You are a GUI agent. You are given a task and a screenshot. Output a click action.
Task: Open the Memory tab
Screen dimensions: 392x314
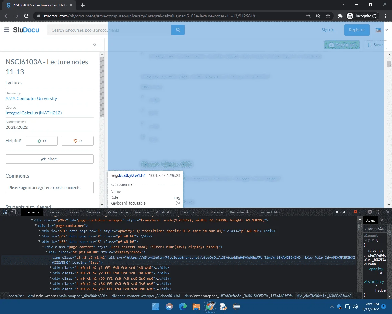(142, 212)
